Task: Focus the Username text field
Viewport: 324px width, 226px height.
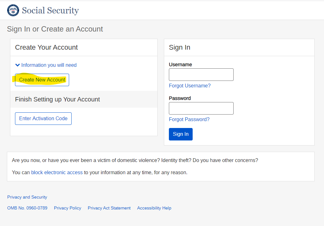Action: [x=201, y=75]
